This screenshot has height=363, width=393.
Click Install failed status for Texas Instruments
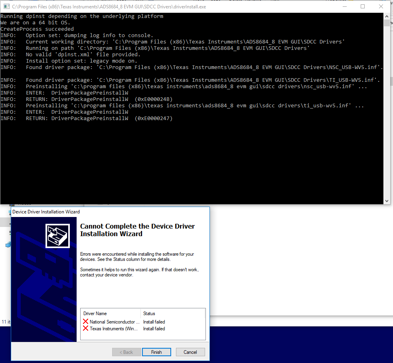click(154, 328)
